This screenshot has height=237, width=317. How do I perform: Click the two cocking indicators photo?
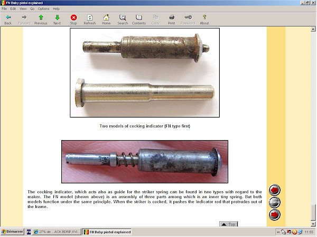(x=145, y=73)
